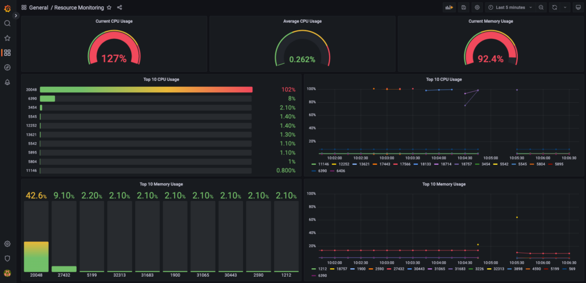Open Top 10 Memory Usage bar gauge title
This screenshot has height=283, width=586.
pos(161,184)
